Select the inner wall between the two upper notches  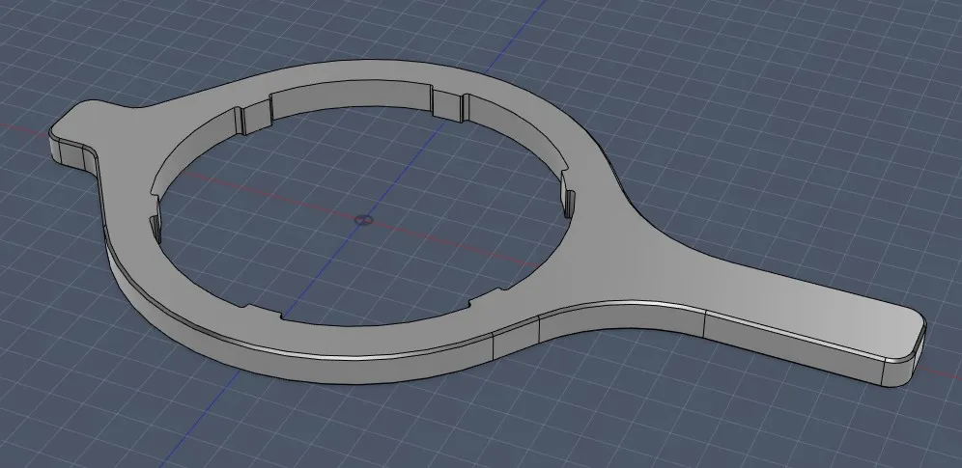coord(350,102)
